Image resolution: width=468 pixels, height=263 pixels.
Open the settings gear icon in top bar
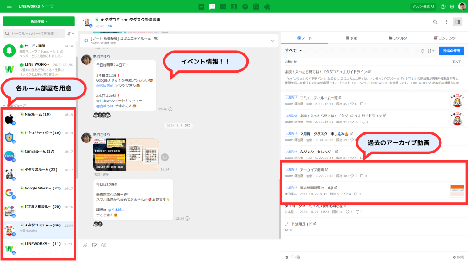[x=452, y=6]
